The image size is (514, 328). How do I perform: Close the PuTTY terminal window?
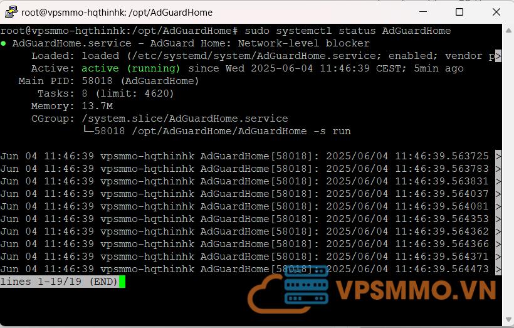(495, 12)
